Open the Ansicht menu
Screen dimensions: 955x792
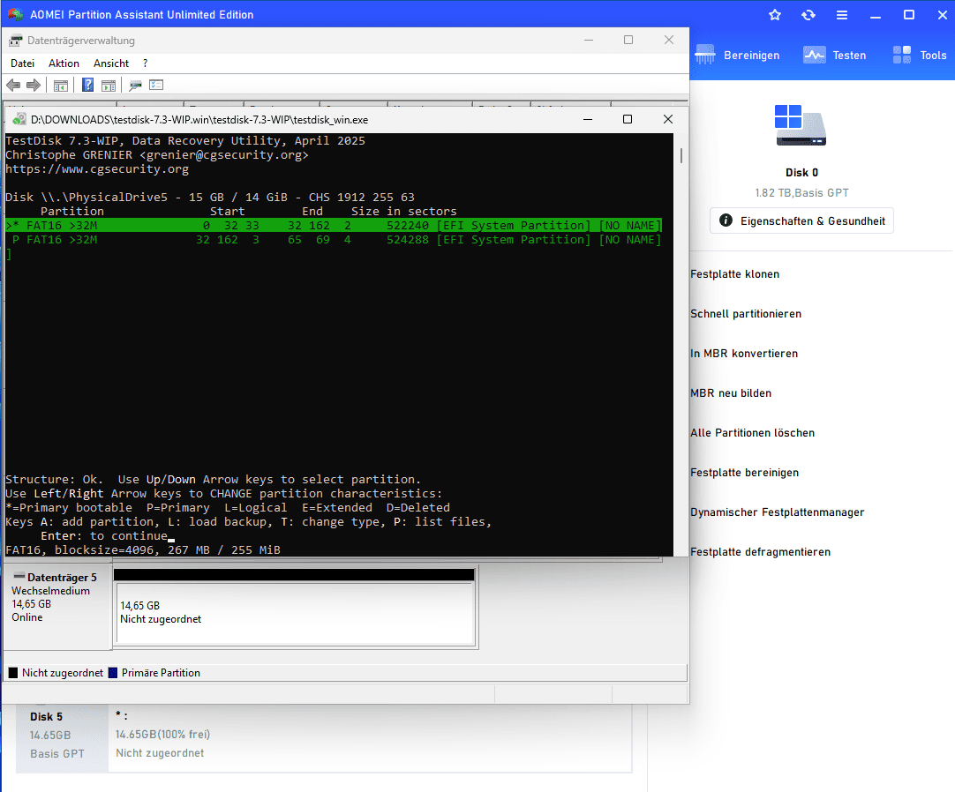111,64
